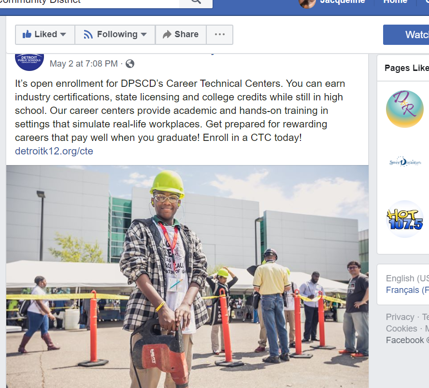Image resolution: width=429 pixels, height=388 pixels.
Task: Open the Sweet Dreamzzz page logo
Action: [x=405, y=162]
